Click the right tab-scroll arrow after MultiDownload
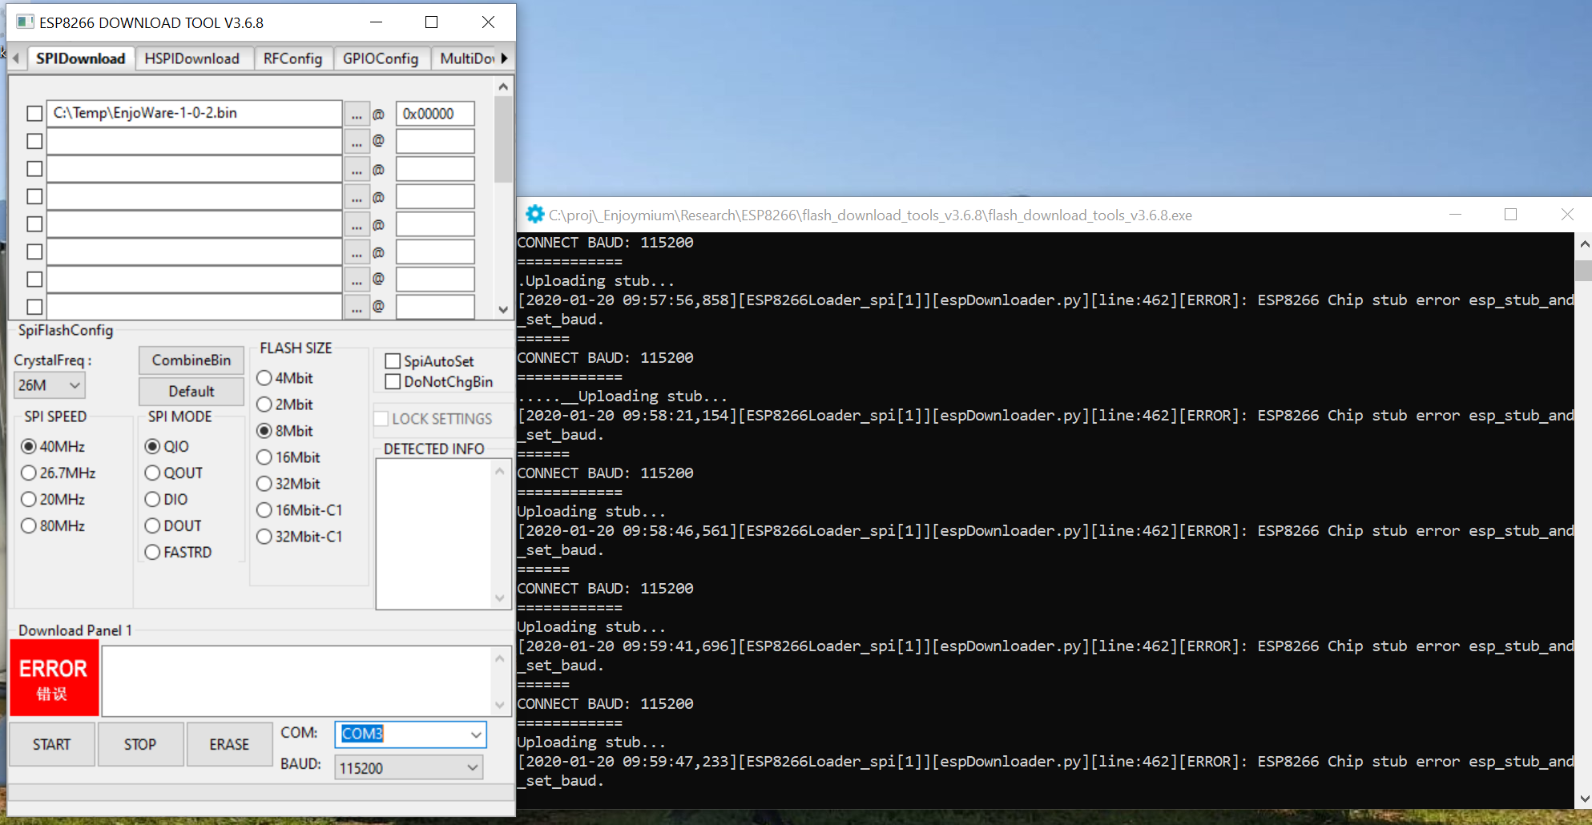Viewport: 1592px width, 825px height. click(505, 58)
